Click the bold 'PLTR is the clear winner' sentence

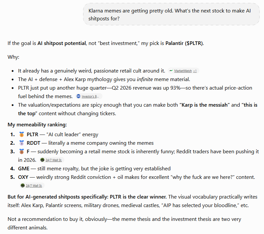tap(138, 197)
